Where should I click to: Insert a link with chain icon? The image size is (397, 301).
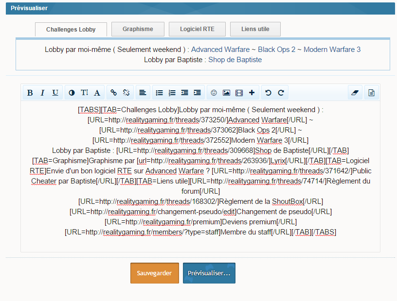(x=114, y=93)
